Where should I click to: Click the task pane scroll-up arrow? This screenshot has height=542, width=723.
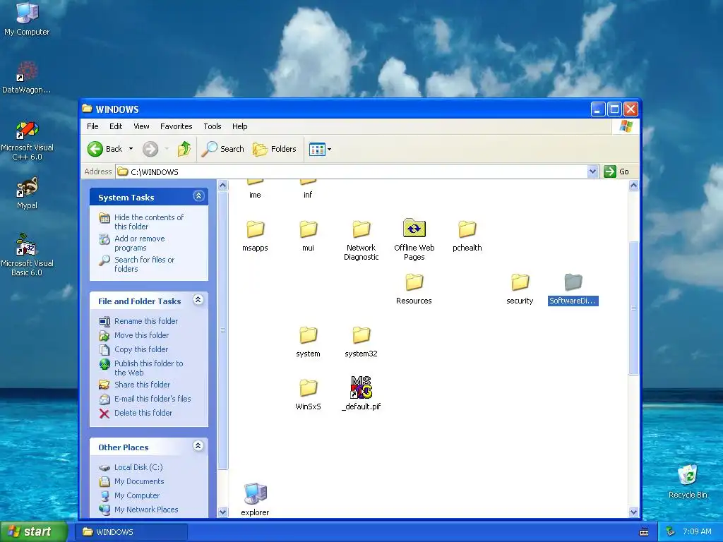pos(222,186)
